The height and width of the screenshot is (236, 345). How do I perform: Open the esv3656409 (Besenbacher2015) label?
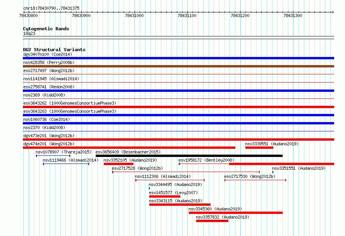tap(128, 152)
